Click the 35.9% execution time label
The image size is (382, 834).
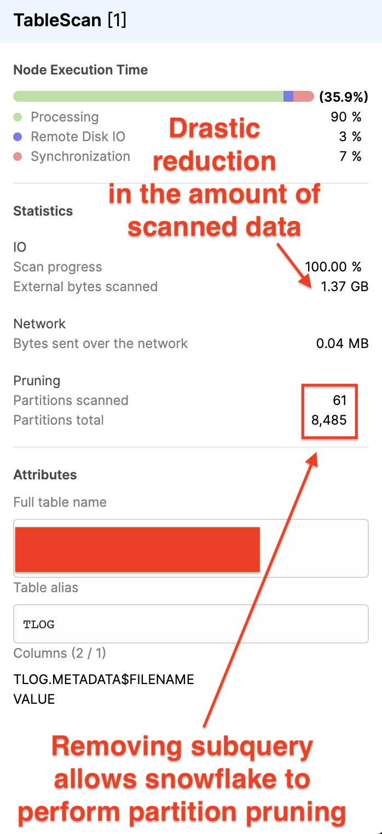343,97
